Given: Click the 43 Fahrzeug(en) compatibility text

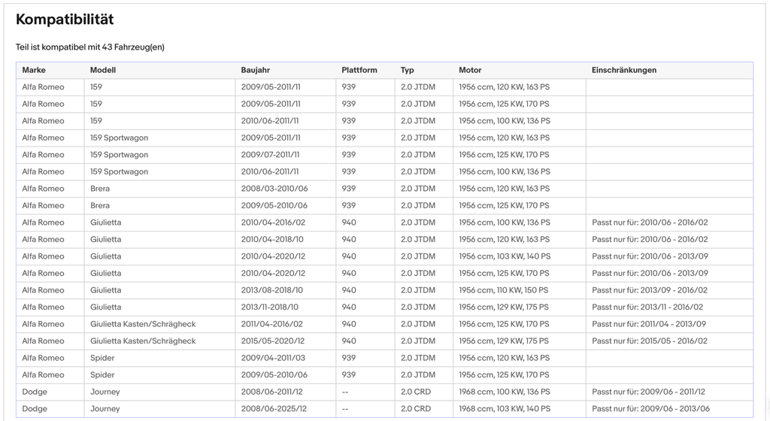Looking at the screenshot, I should click(x=133, y=47).
